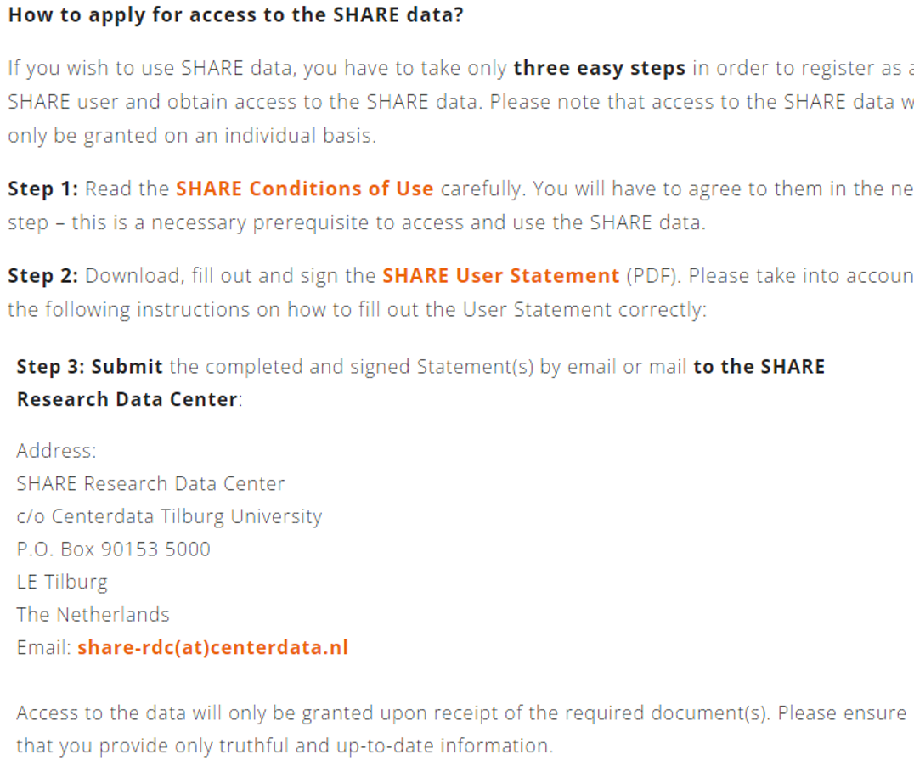Click 'The Netherlands' address line
Viewport: 914px width, 766px height.
93,615
